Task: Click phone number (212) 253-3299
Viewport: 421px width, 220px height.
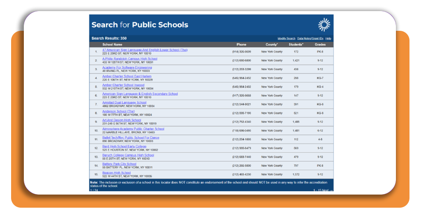Action: coord(242,69)
